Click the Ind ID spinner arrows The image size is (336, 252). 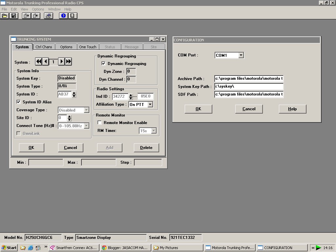131,97
